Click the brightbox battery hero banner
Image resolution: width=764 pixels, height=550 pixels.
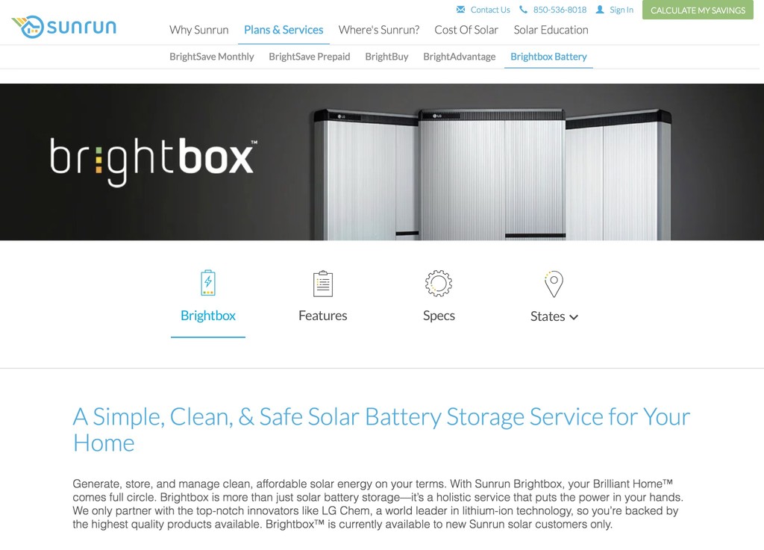(382, 162)
